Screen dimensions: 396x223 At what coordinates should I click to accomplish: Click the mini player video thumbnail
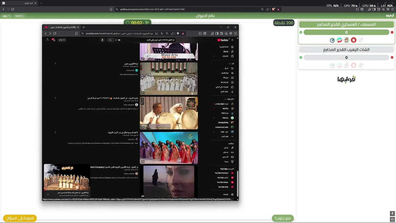pyautogui.click(x=67, y=177)
